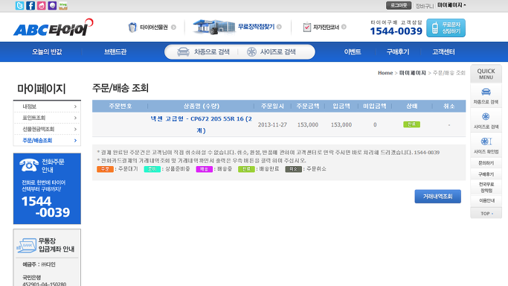Viewport: 508px width, 286px height.
Task: Click quick menu 이용안내
Action: coord(486,200)
